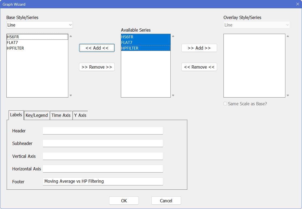Viewport: 302px width, 209px height.
Task: Focus the Subheader input field
Action: (103, 143)
